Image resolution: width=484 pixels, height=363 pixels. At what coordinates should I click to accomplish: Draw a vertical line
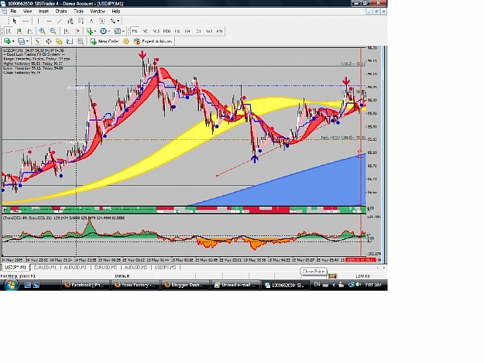pos(38,21)
